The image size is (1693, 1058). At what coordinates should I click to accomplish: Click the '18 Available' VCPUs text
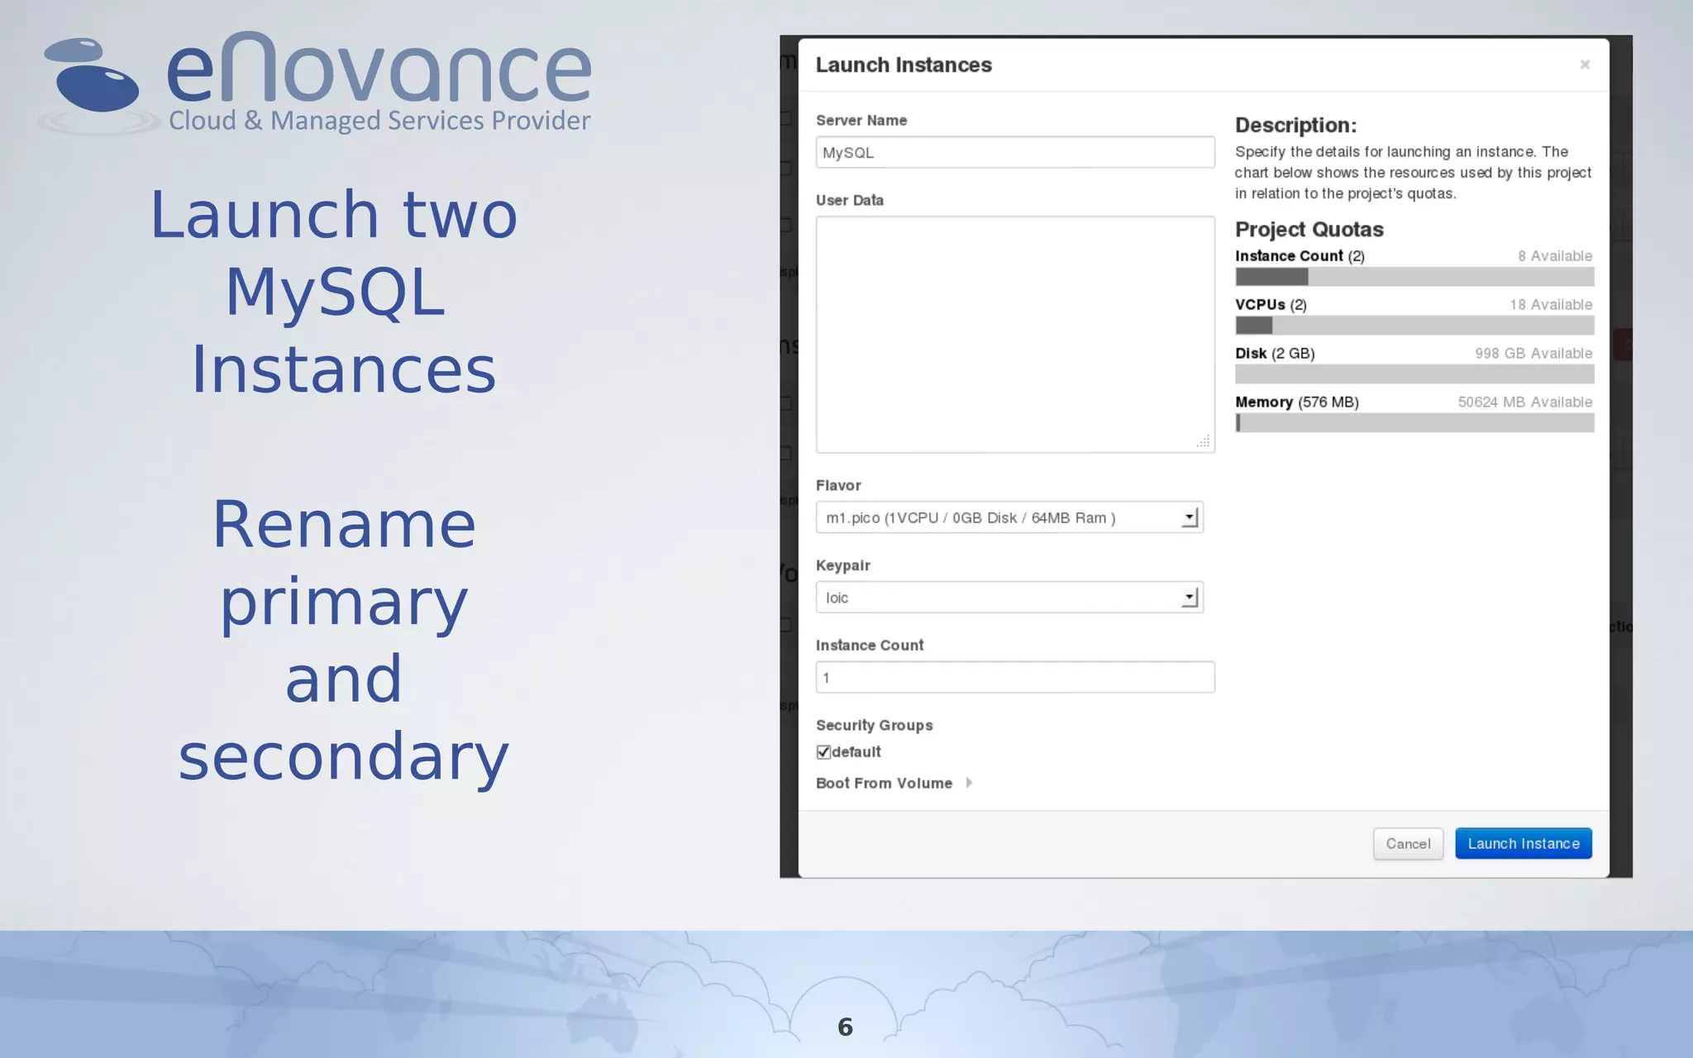(1551, 305)
